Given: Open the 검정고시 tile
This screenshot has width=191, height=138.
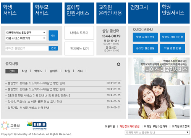Looking at the screenshot, I should 143,13.
